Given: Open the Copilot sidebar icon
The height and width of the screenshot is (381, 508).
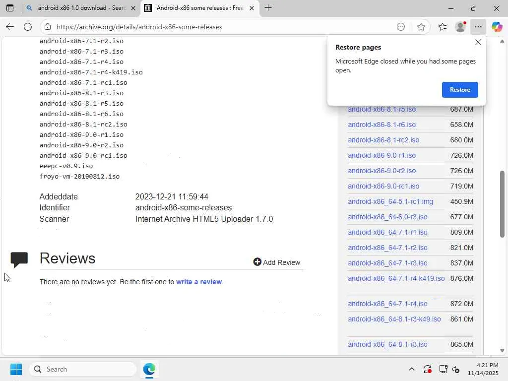Looking at the screenshot, I should coord(497,27).
